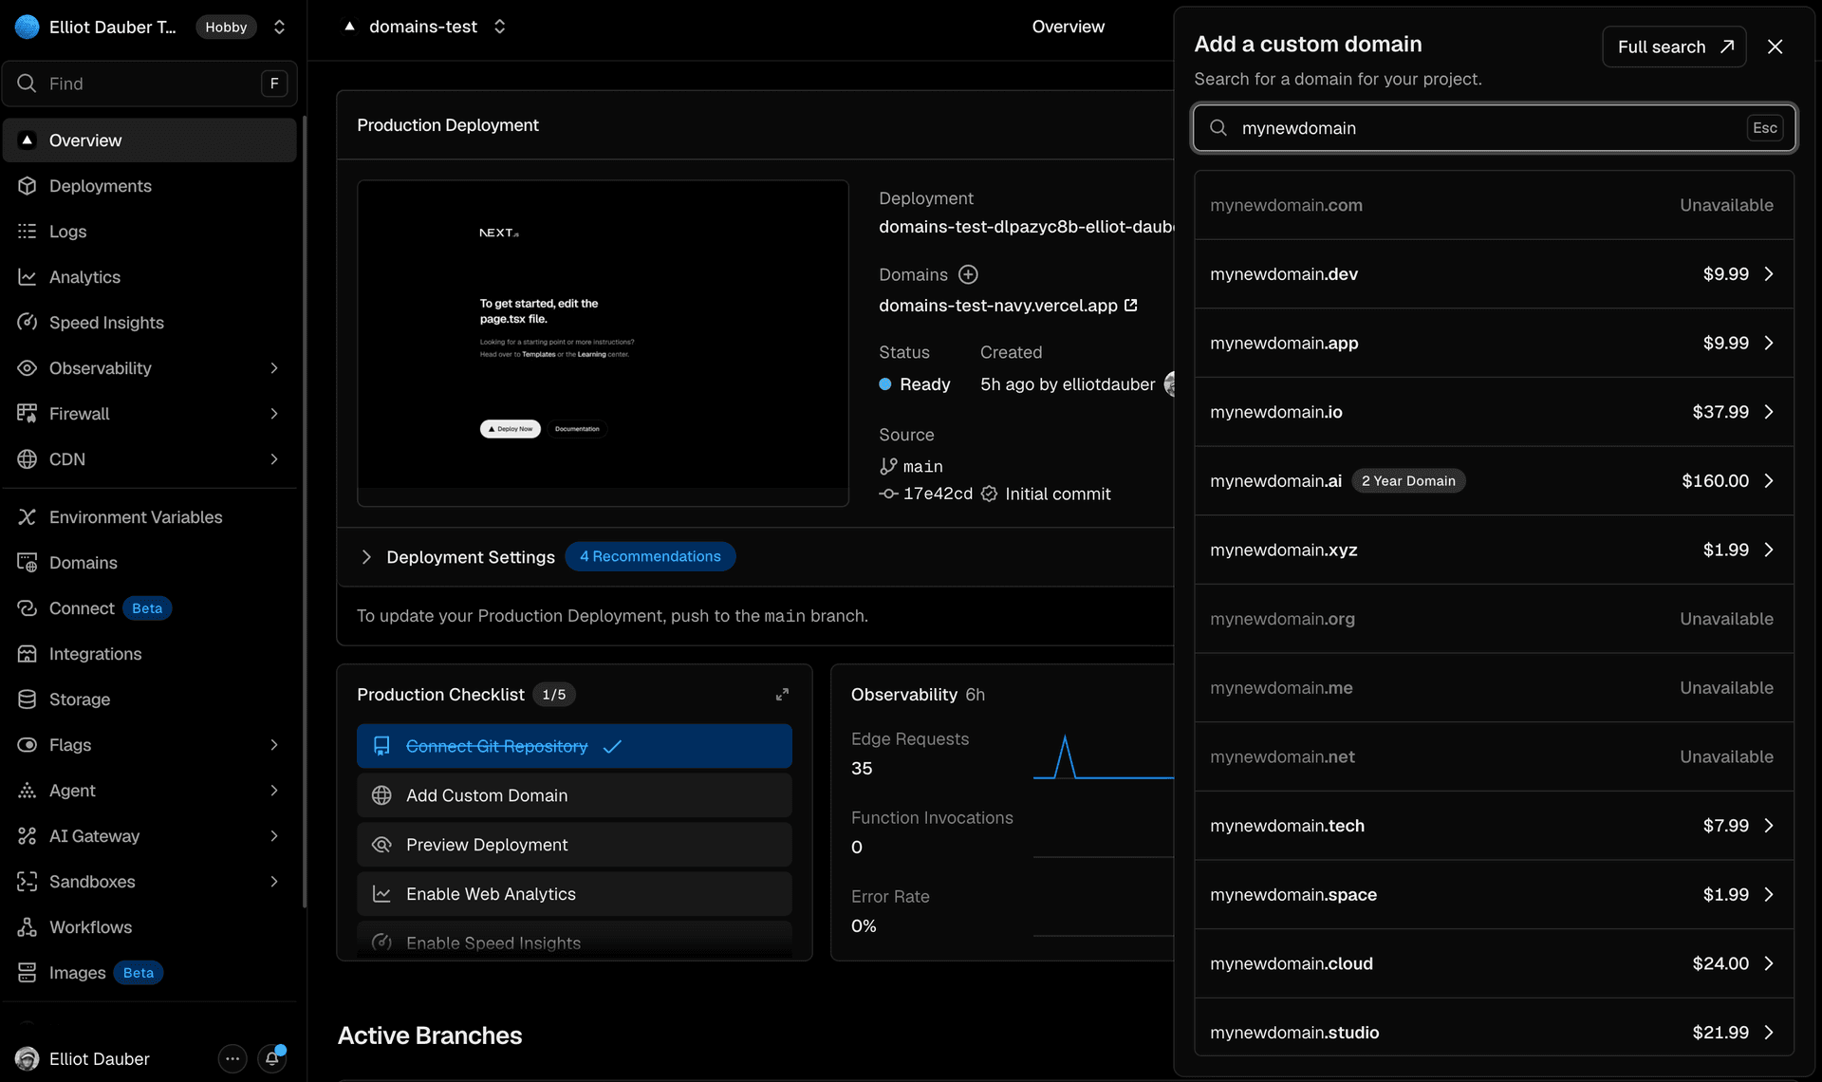This screenshot has height=1082, width=1822.
Task: Expand the Firewall submenu chevron
Action: tap(274, 414)
